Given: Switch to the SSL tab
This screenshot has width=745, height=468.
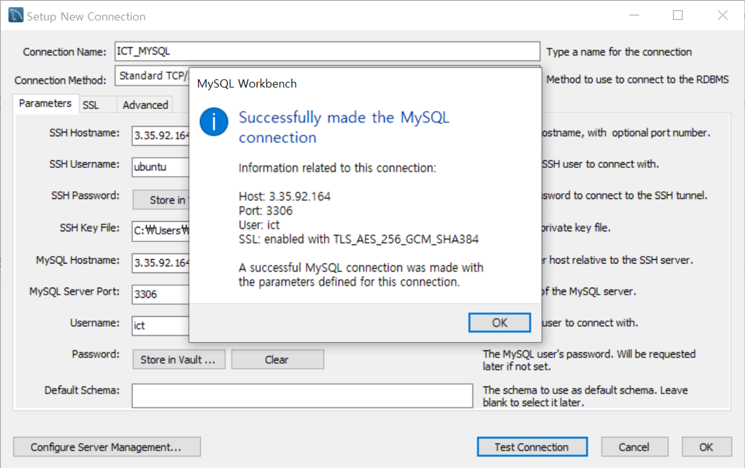Looking at the screenshot, I should pyautogui.click(x=91, y=105).
